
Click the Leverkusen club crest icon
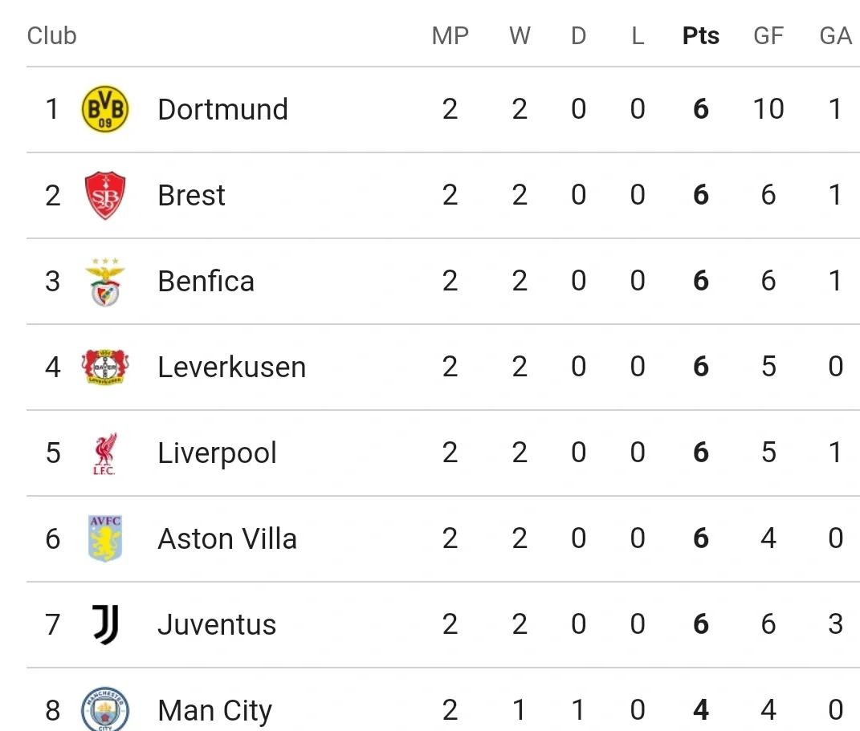coord(105,367)
